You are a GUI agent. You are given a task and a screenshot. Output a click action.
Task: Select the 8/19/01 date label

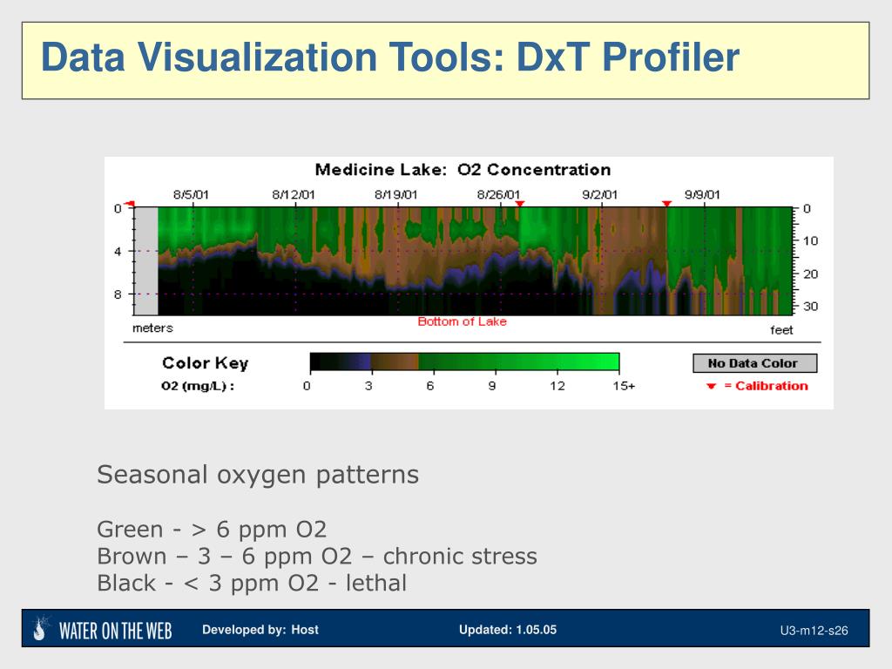[x=396, y=194]
